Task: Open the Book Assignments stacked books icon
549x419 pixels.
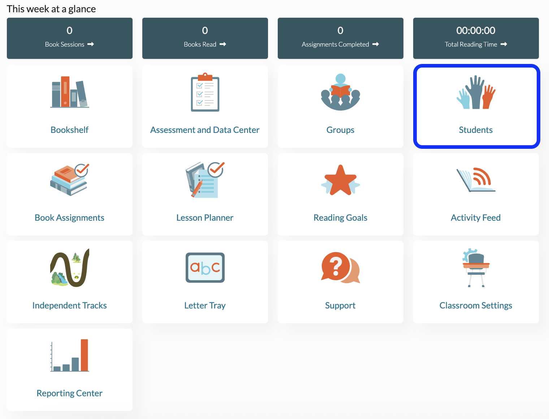Action: pyautogui.click(x=70, y=180)
